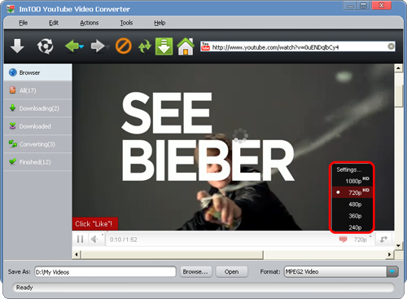
Task: Open the 720p quality selector in player
Action: (x=361, y=240)
